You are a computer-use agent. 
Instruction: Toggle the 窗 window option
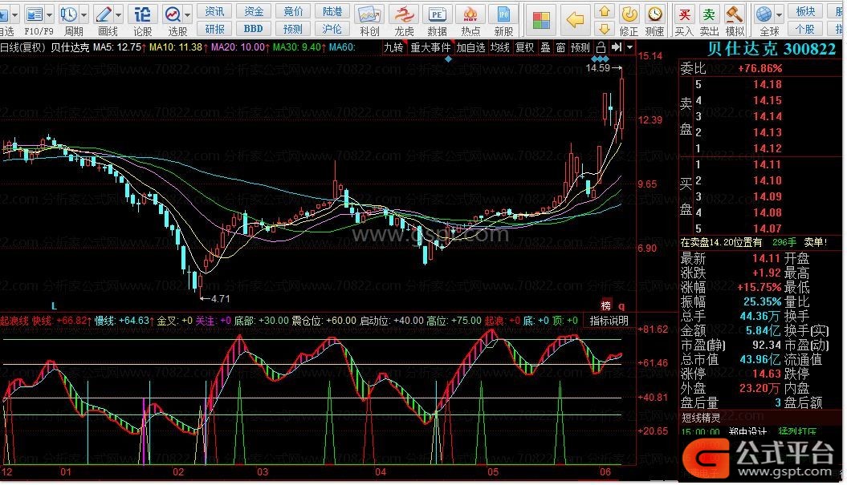coord(560,47)
